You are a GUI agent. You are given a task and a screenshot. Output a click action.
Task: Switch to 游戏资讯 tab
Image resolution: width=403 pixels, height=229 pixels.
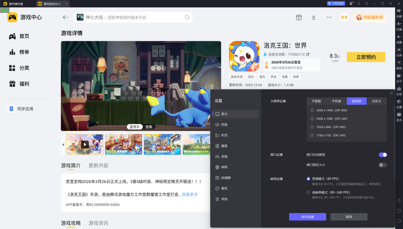98,223
